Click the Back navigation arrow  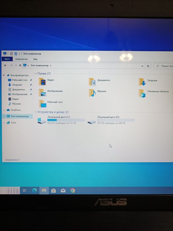pos(5,65)
